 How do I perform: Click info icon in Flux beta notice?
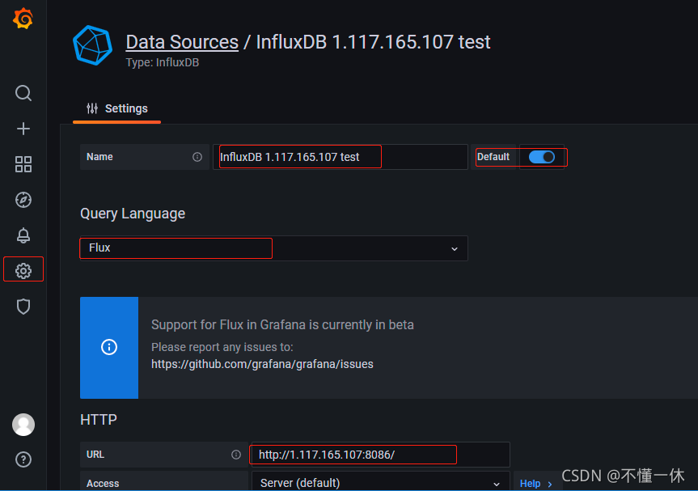click(109, 347)
